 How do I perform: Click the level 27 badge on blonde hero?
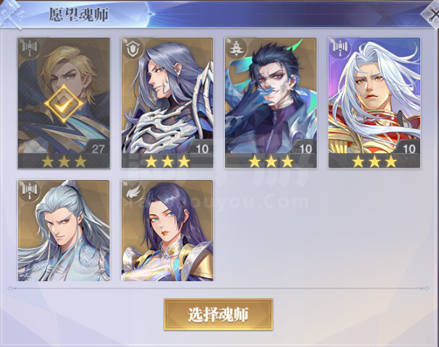pos(98,148)
